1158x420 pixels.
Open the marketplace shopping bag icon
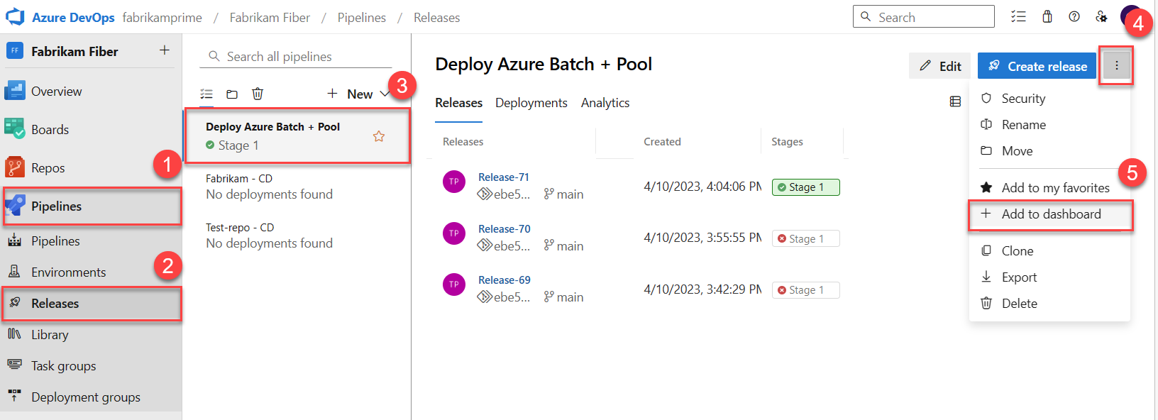pos(1047,17)
